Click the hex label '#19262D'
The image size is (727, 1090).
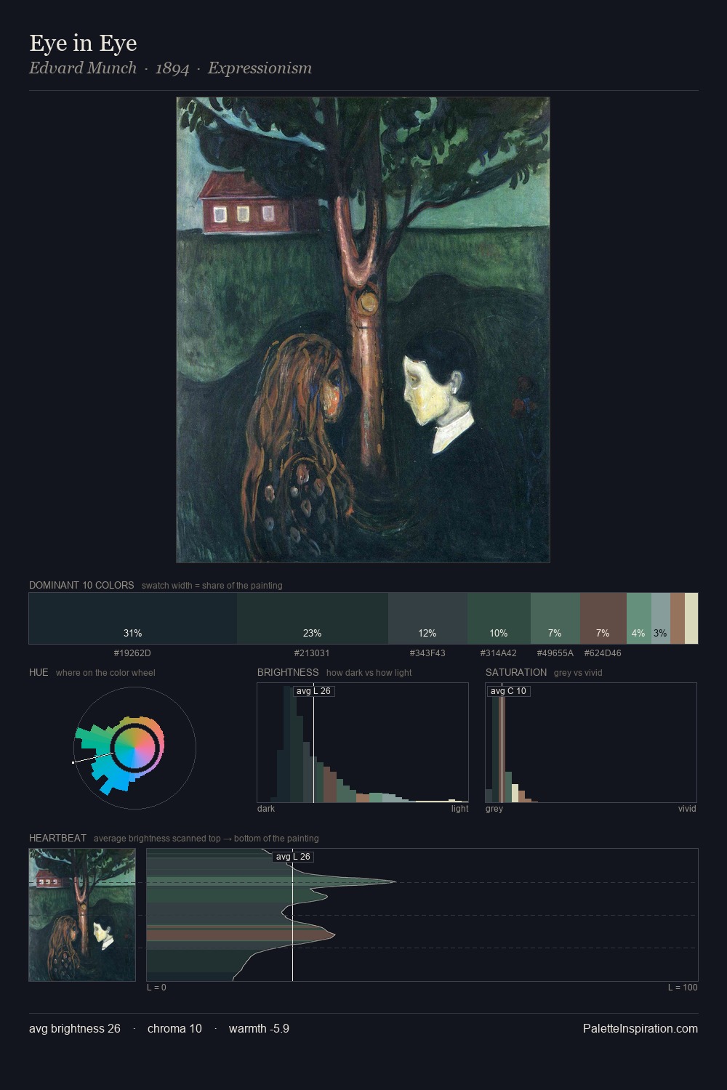click(132, 653)
